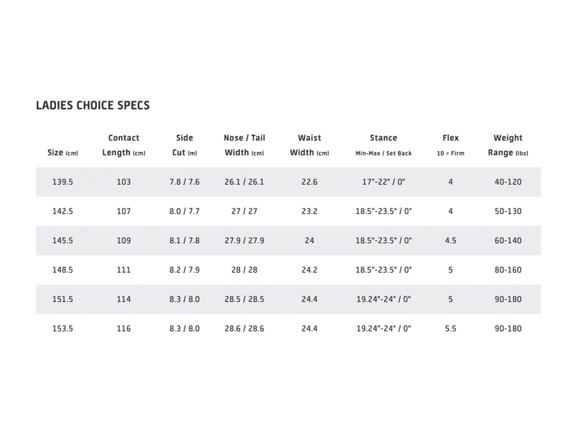Click the Contact Length column header
Viewport: 577px width, 433px height.
coord(124,145)
